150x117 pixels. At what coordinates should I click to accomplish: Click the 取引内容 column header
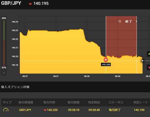49,102
